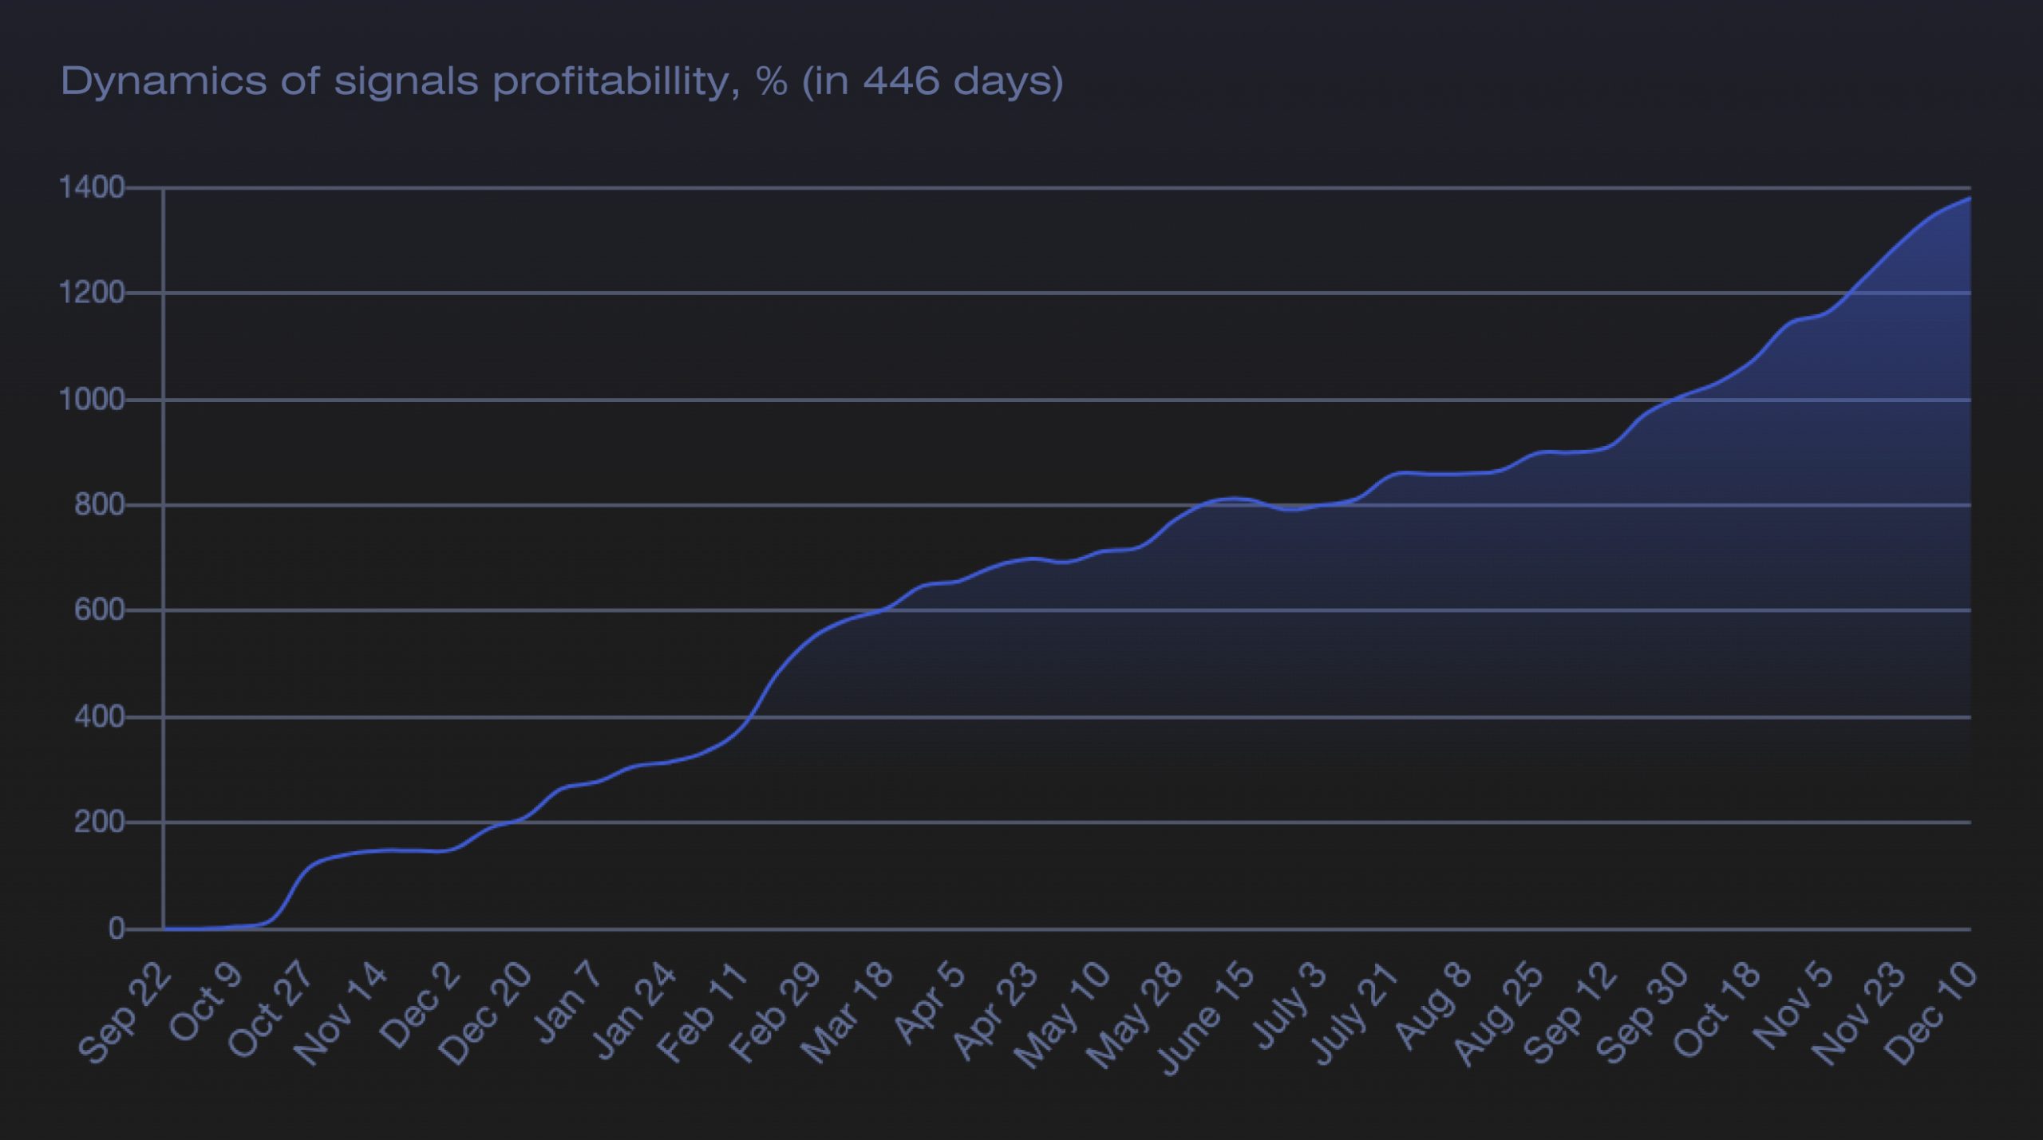
Task: Click the x-axis label Oct 9
Action: coord(206,1002)
